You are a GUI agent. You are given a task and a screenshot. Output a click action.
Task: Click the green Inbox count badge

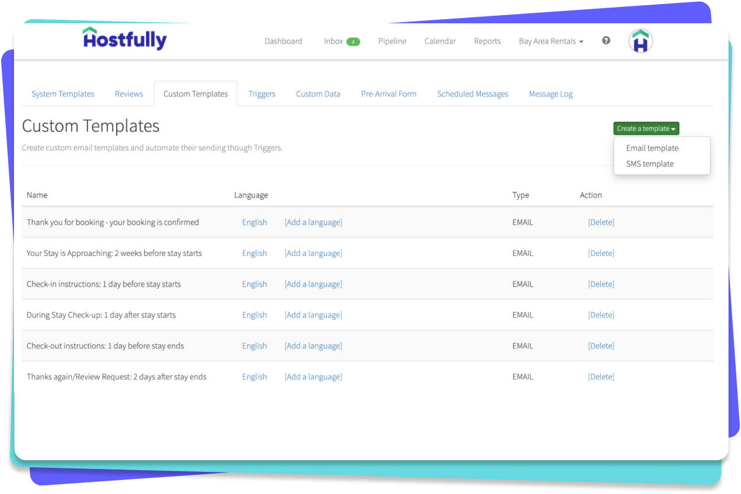click(x=353, y=42)
